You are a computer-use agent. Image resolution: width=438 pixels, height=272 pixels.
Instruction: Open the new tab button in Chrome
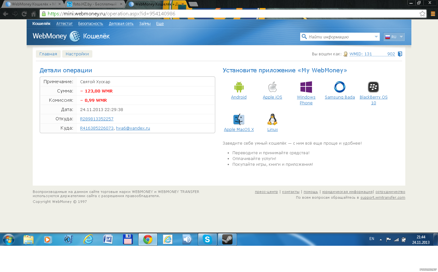[193, 4]
